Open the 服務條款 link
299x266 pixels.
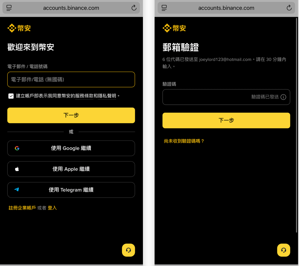pyautogui.click(x=84, y=96)
